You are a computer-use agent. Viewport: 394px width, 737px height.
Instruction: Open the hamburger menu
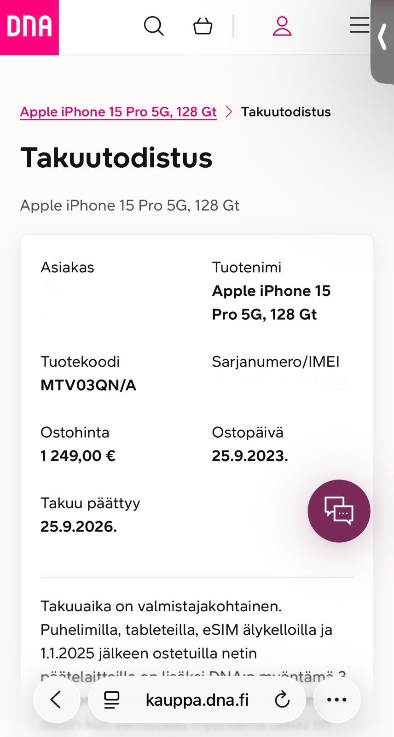tap(359, 25)
